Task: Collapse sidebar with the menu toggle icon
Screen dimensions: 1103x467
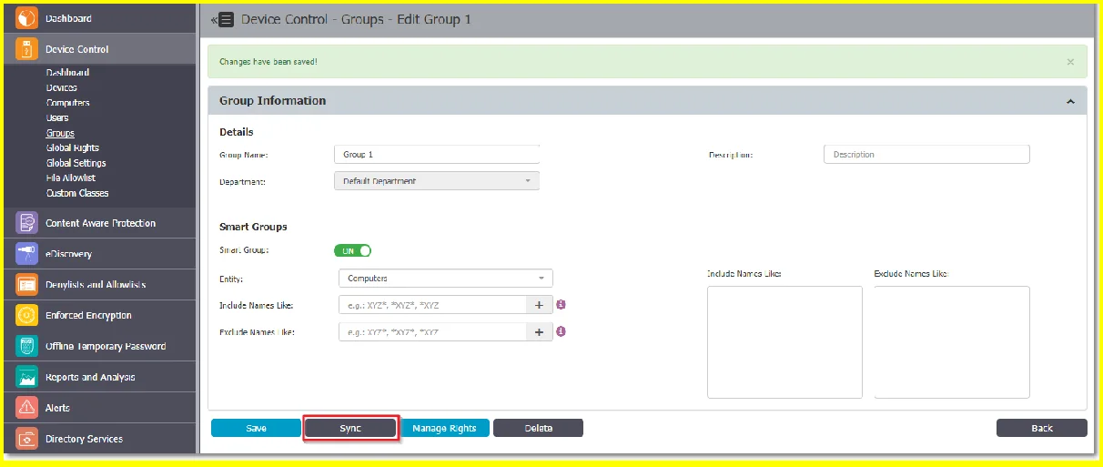Action: 223,20
